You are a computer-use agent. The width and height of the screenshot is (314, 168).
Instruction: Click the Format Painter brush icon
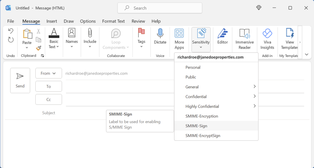[x=39, y=48]
